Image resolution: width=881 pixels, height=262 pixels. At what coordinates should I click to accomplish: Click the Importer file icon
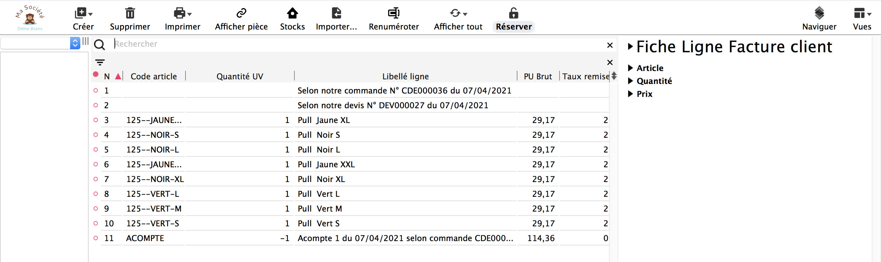337,13
